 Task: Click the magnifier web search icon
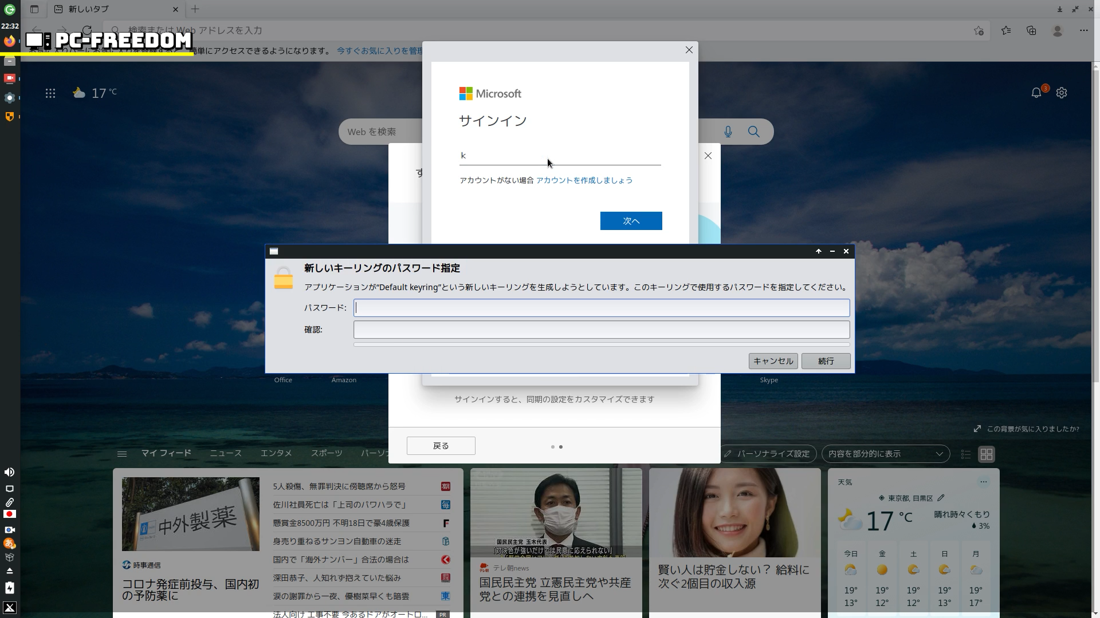click(x=753, y=132)
